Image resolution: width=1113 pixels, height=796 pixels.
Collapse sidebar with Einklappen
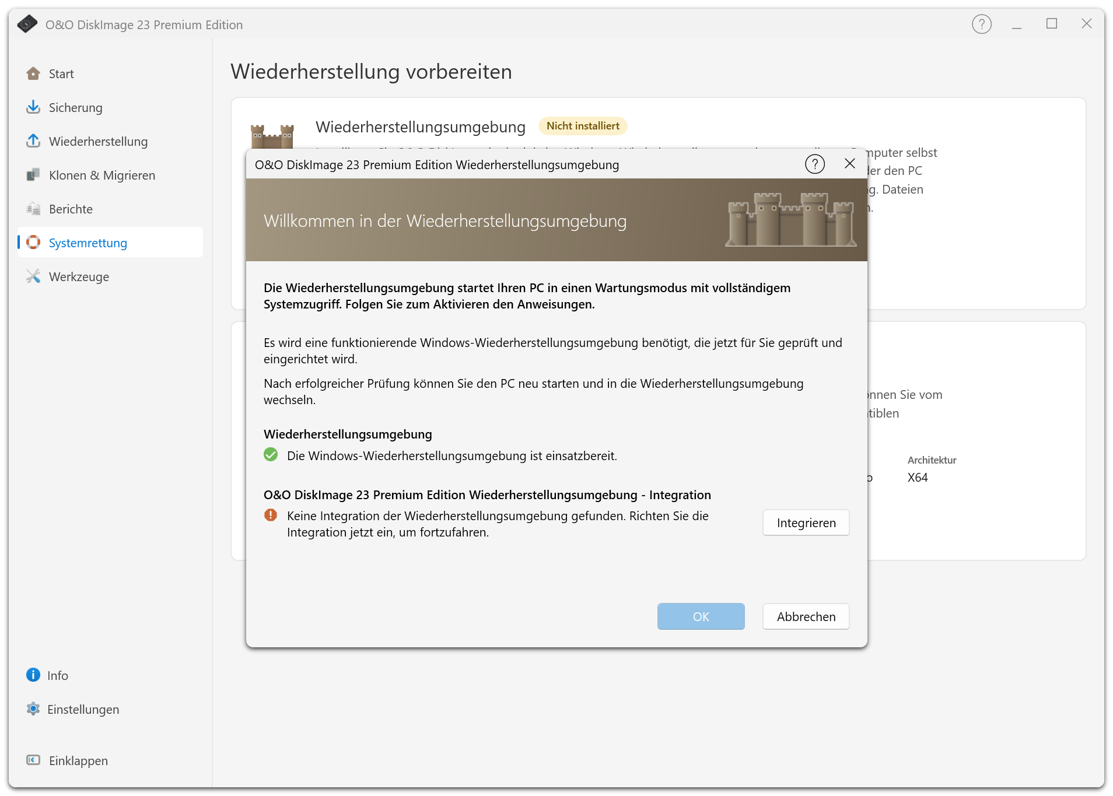coord(110,761)
